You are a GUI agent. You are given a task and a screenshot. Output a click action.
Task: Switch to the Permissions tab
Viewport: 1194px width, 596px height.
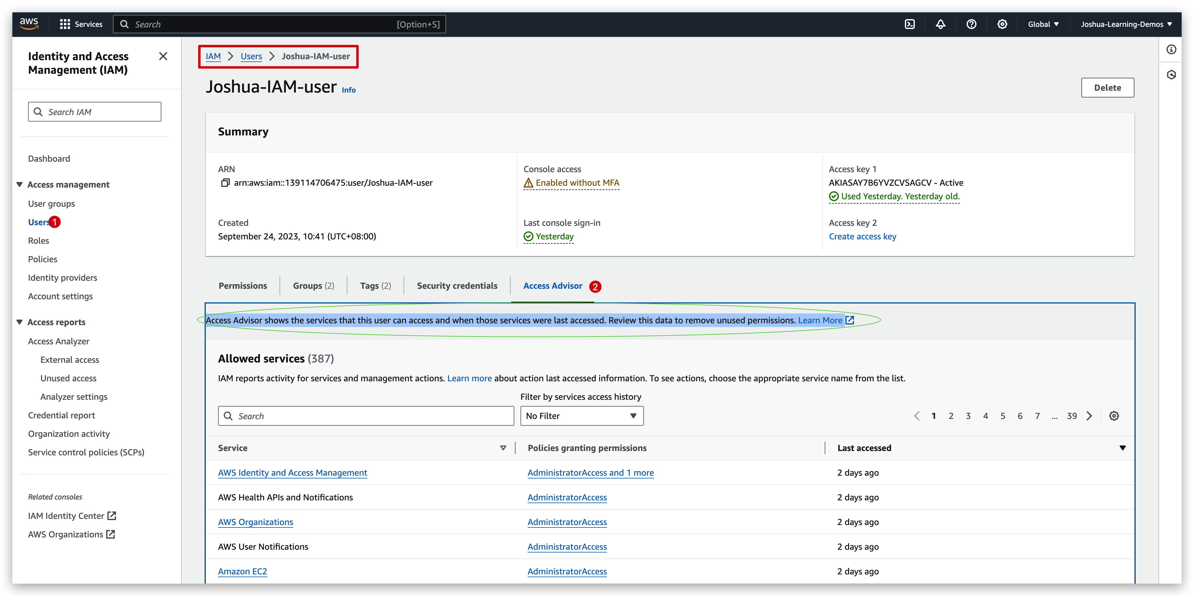243,285
